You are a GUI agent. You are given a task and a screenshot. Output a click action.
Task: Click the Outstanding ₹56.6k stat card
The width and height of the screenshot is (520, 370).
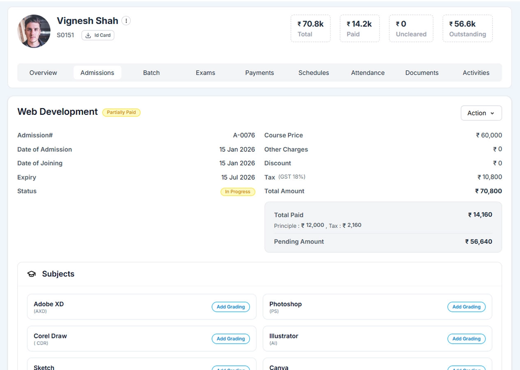pyautogui.click(x=467, y=28)
